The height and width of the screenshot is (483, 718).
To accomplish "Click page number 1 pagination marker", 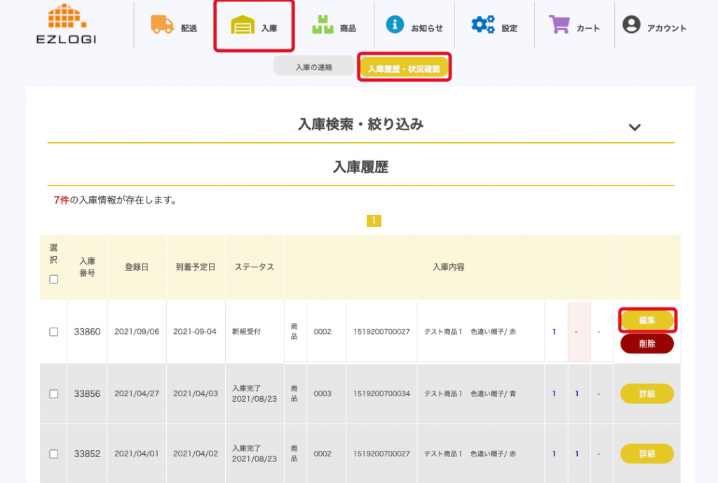I will [x=374, y=221].
